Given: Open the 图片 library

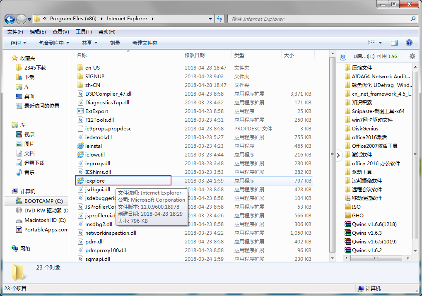Looking at the screenshot, I should 29,144.
